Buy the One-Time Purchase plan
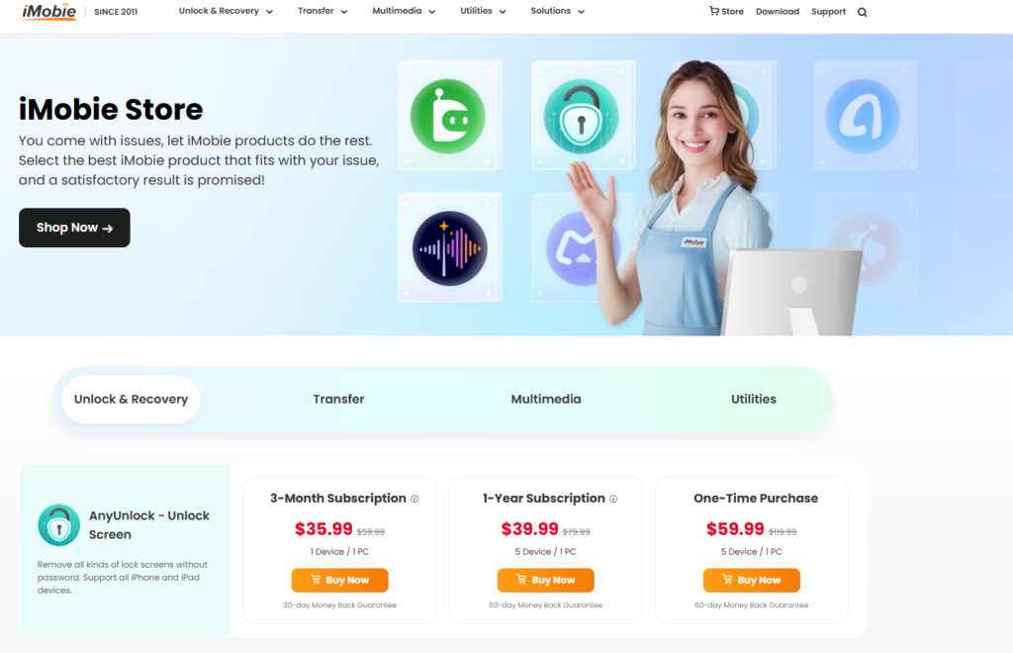1013x653 pixels. (x=752, y=580)
